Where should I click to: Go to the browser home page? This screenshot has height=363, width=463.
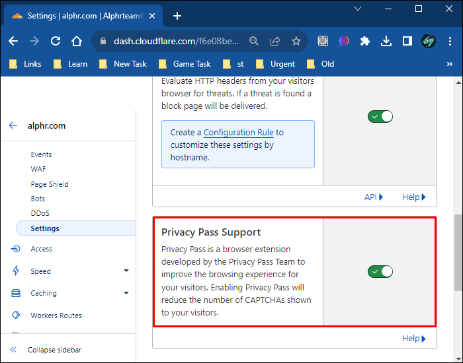(77, 41)
